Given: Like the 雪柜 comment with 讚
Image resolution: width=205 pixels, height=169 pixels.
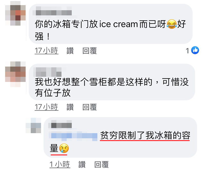Looking at the screenshot, I should [x=70, y=107].
